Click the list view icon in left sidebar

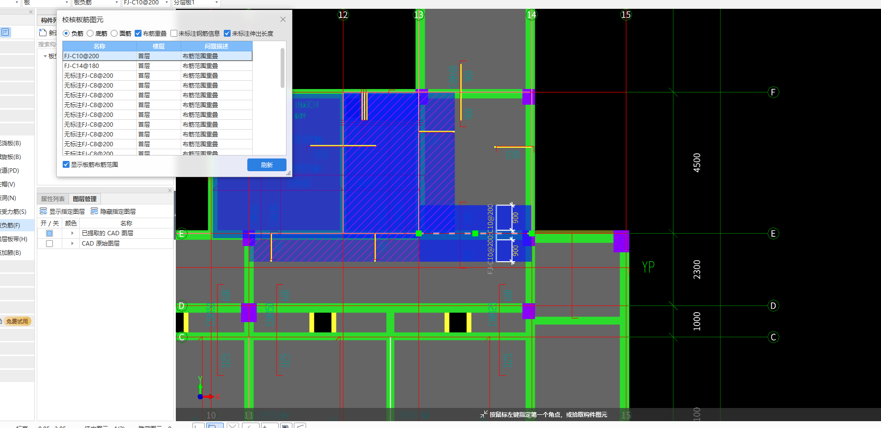[x=5, y=32]
